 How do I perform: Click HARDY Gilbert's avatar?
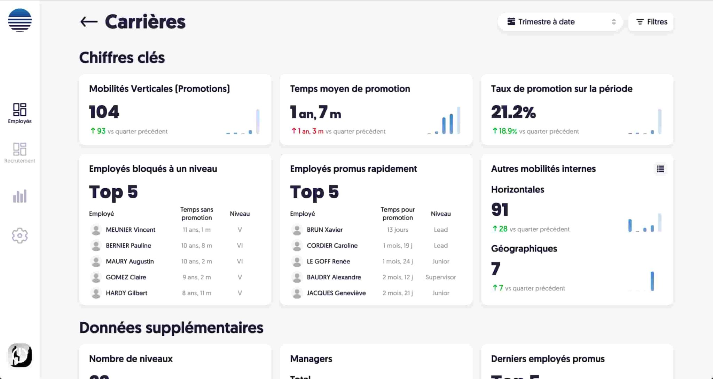[96, 293]
